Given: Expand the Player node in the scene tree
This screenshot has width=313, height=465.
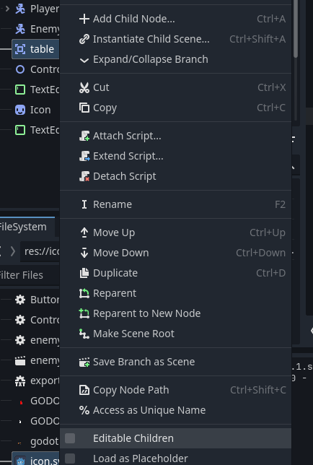Looking at the screenshot, I should pyautogui.click(x=7, y=9).
